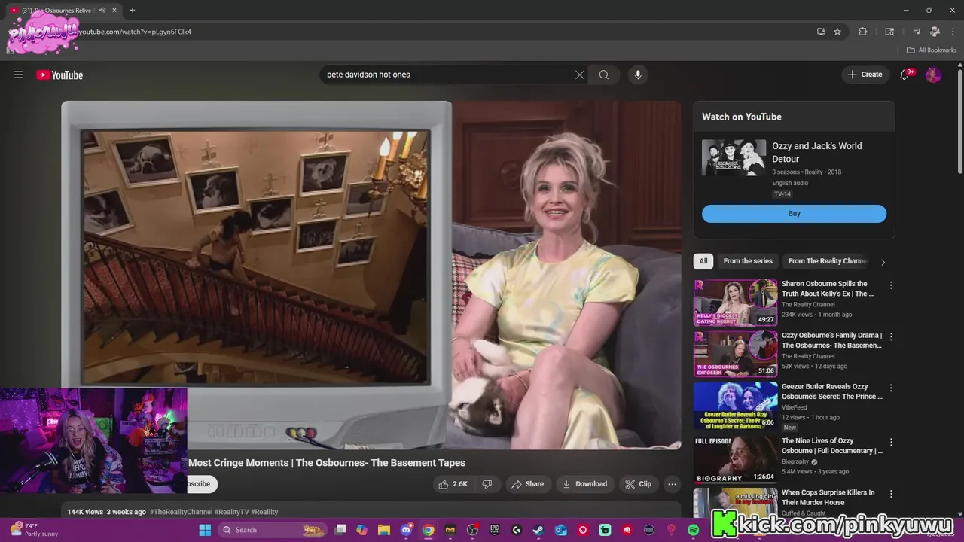Open Steam from the taskbar
Screen dimensions: 964x542
tap(538, 530)
